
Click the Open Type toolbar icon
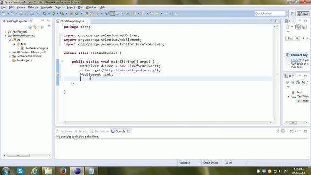pyautogui.click(x=86, y=13)
